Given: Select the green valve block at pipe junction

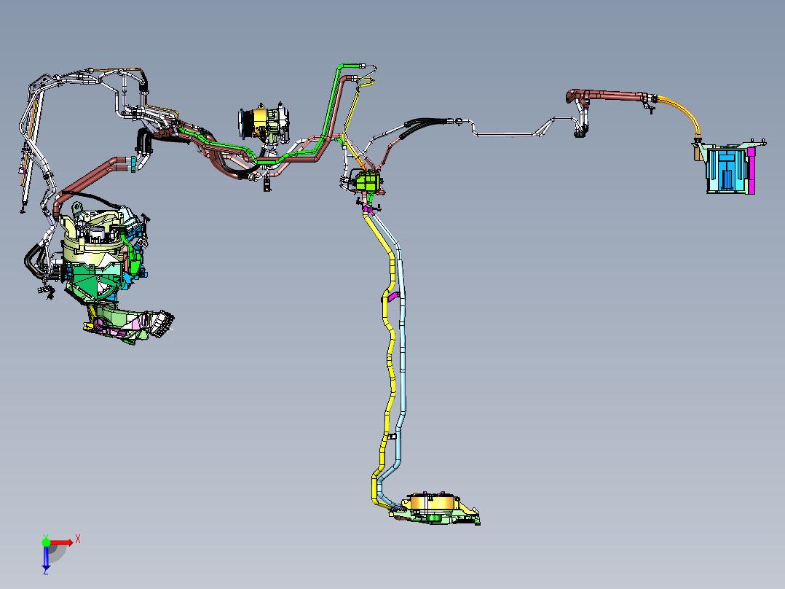Looking at the screenshot, I should pyautogui.click(x=368, y=181).
